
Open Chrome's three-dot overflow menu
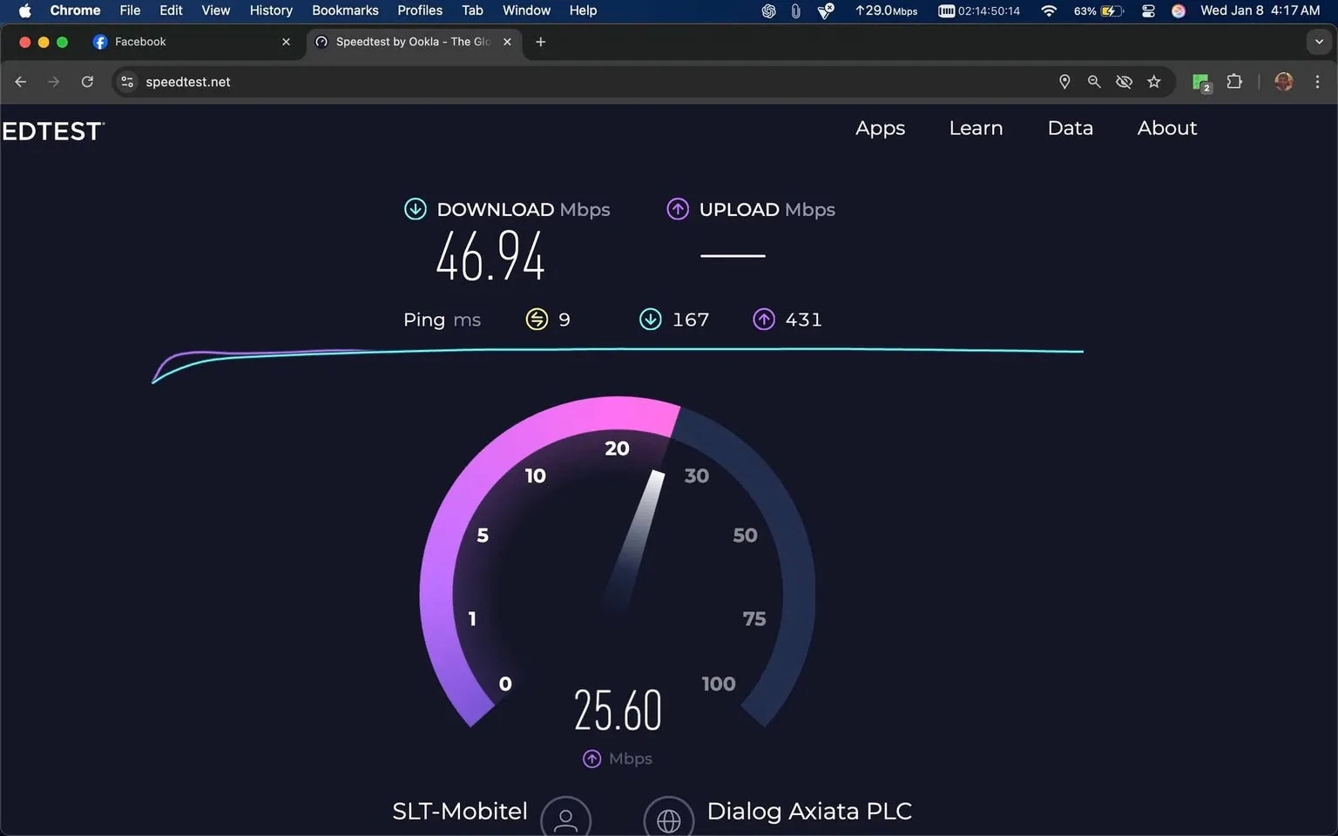point(1318,81)
